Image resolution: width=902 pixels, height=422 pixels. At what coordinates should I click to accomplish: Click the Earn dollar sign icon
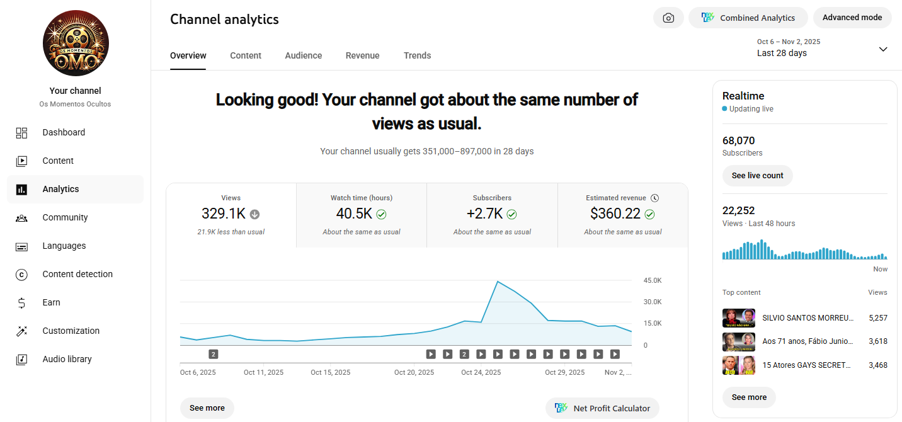(21, 303)
